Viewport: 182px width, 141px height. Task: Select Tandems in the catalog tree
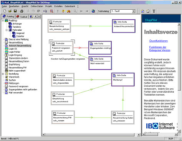17,27
